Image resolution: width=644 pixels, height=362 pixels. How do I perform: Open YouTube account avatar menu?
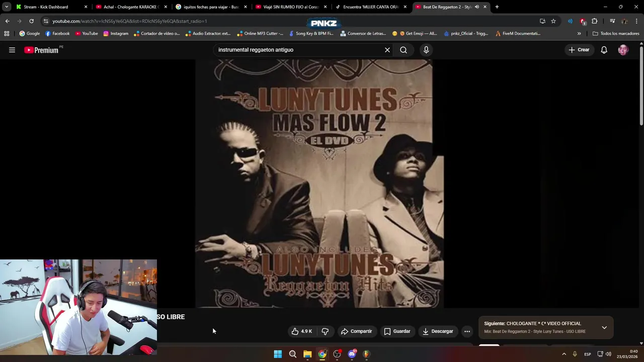click(x=623, y=50)
